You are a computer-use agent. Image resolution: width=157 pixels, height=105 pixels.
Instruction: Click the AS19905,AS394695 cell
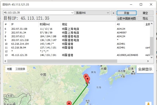pos(127,55)
